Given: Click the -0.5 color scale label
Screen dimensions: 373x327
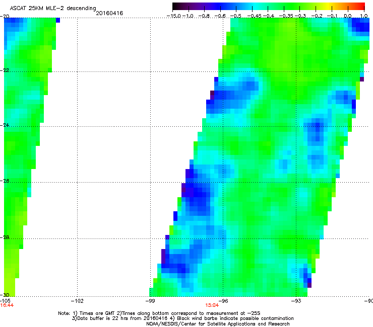Looking at the screenshot, I should [236, 16].
